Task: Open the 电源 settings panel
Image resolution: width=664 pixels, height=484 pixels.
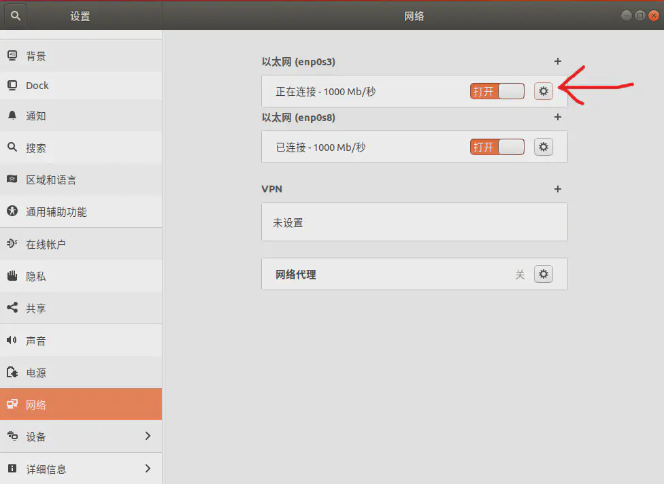Action: 36,373
